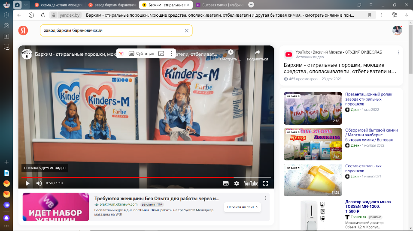Image resolution: width=413 pixels, height=231 pixels.
Task: Go back to previous page
Action: coord(19,15)
